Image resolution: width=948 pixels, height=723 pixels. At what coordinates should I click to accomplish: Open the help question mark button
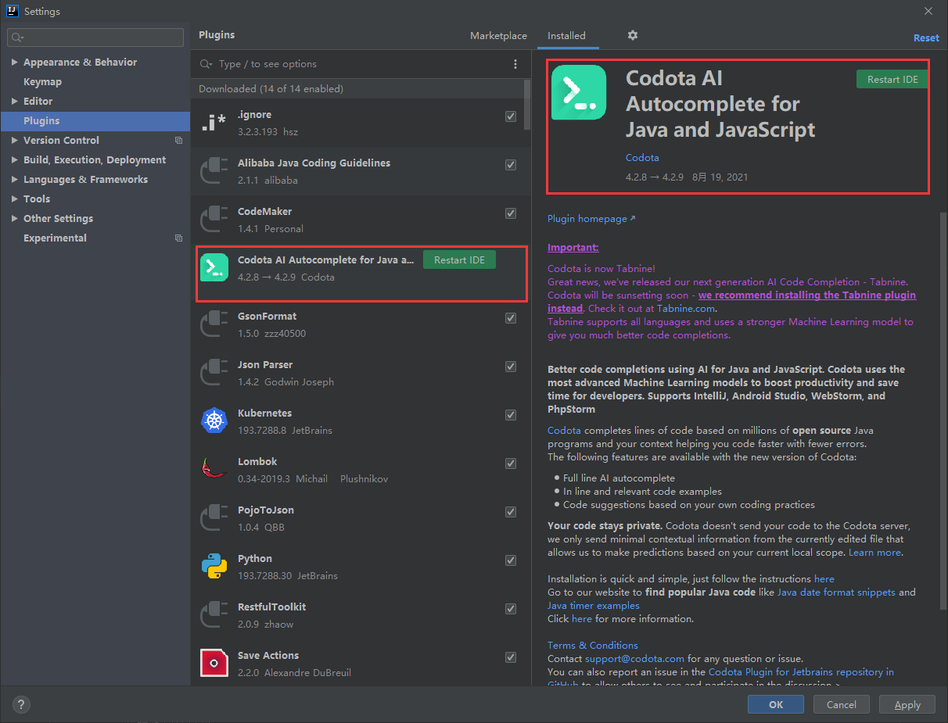[21, 704]
